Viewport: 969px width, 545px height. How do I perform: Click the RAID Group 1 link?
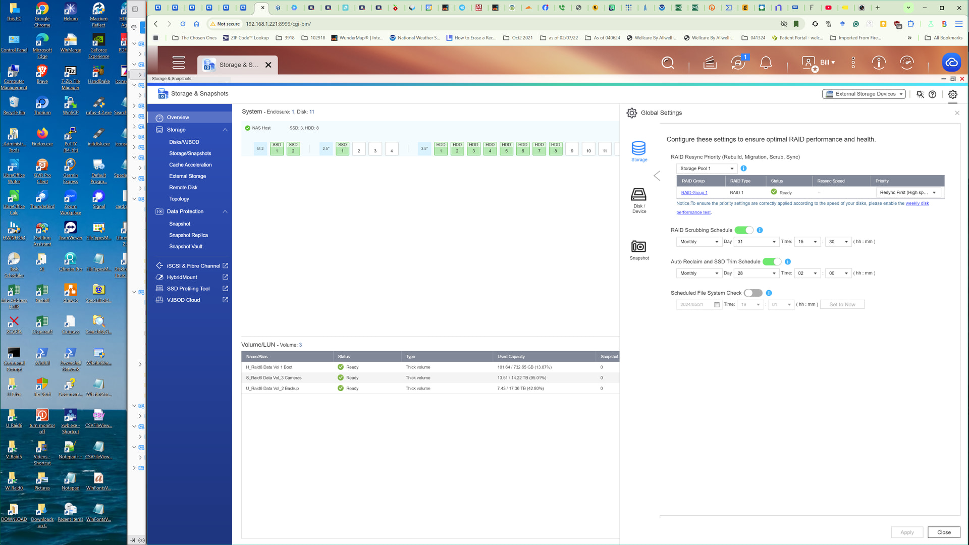coord(694,193)
